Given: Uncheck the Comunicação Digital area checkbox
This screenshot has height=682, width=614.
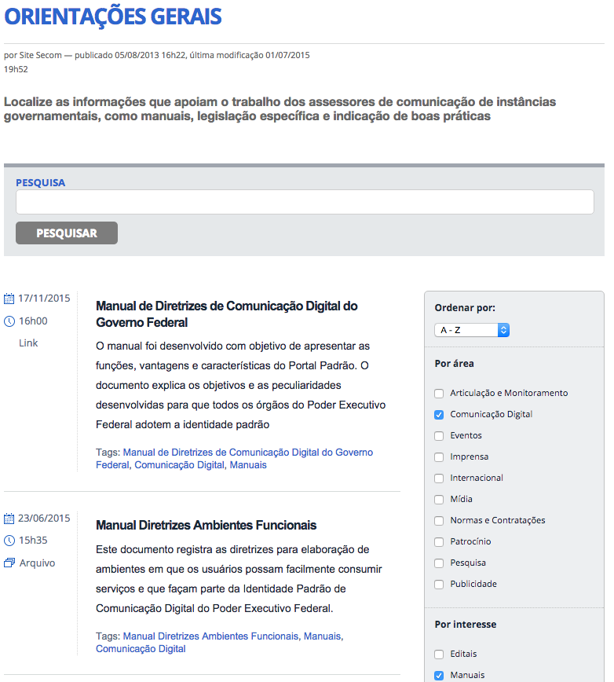Looking at the screenshot, I should (x=439, y=415).
